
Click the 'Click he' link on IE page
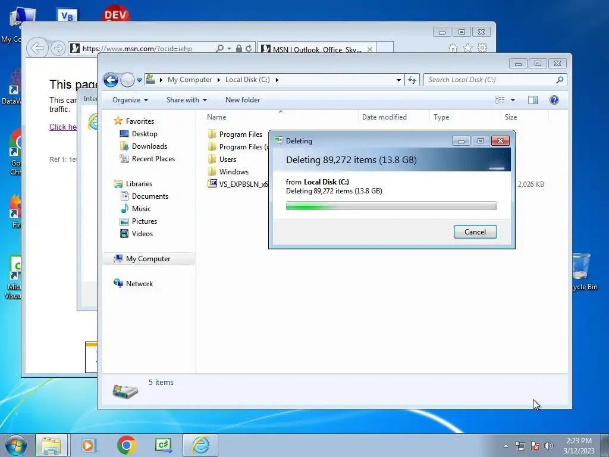(63, 127)
